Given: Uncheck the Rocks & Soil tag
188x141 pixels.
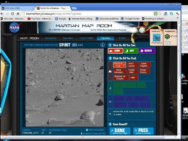Looking at the screenshot, I should (x=120, y=65).
